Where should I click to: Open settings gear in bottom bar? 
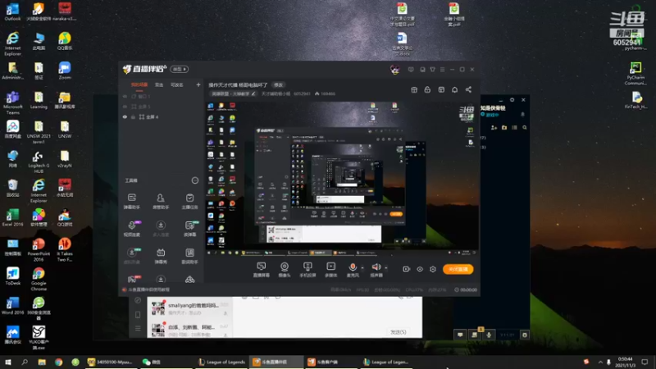[x=433, y=269]
